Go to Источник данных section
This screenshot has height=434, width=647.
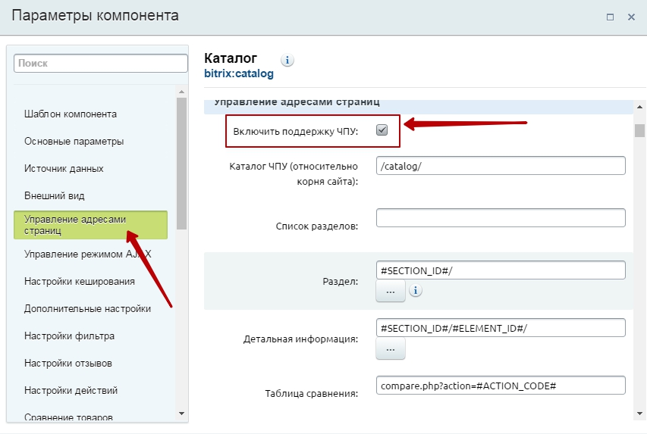[x=64, y=169]
